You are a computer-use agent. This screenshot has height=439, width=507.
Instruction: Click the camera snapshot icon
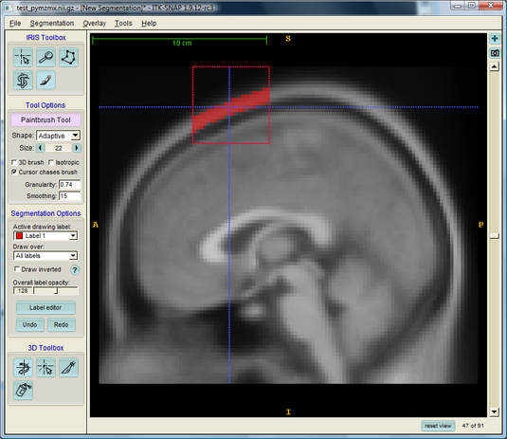[x=495, y=53]
